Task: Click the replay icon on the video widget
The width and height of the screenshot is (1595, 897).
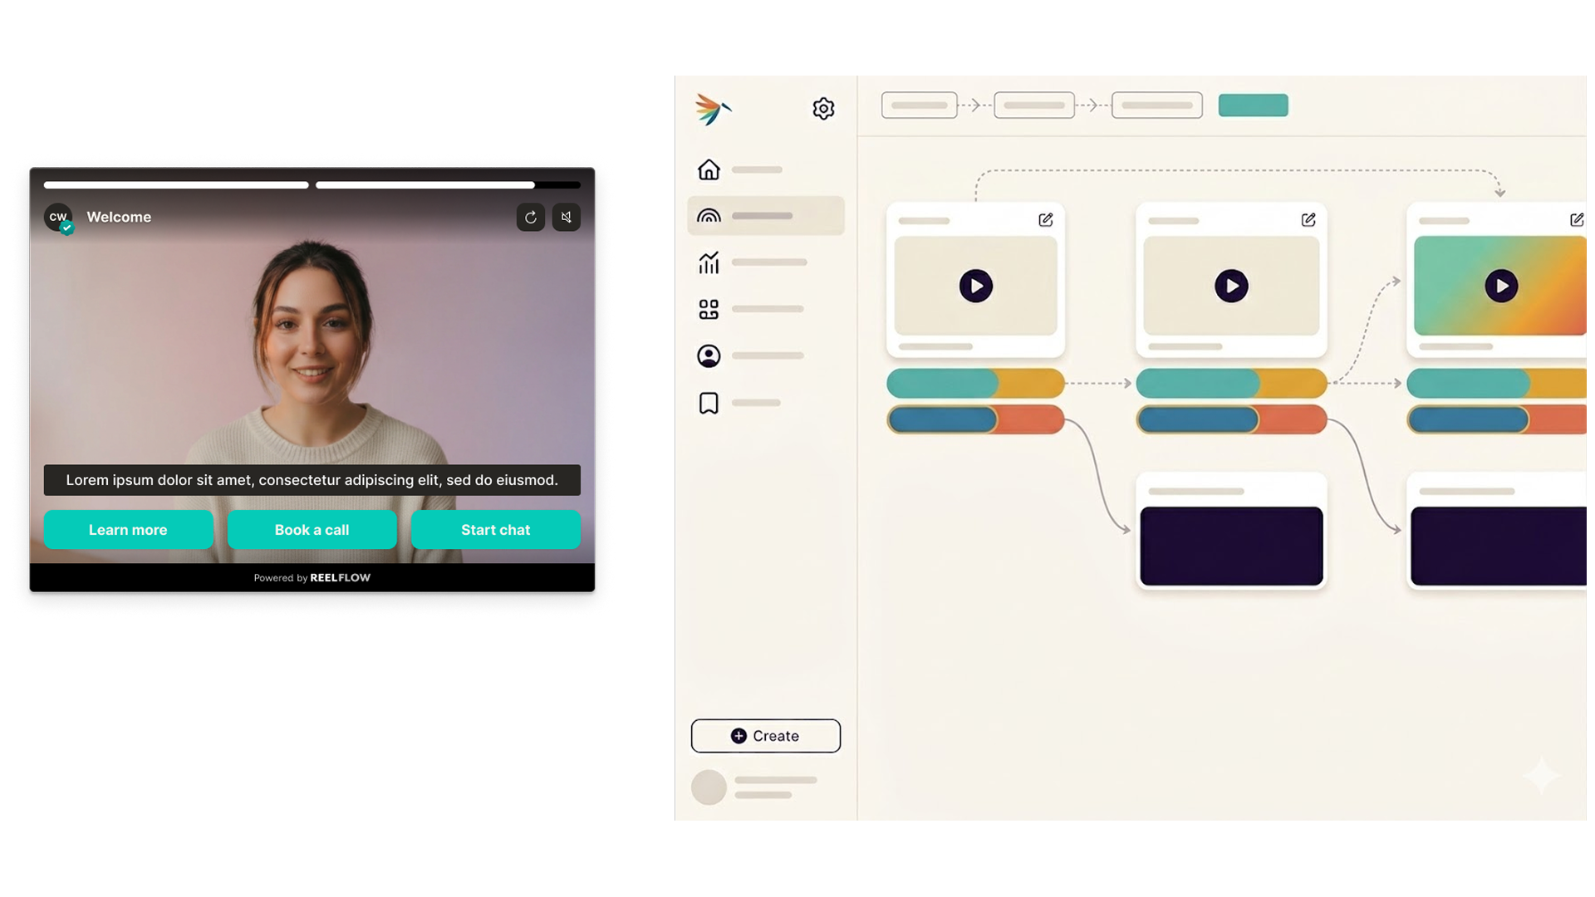Action: click(531, 218)
